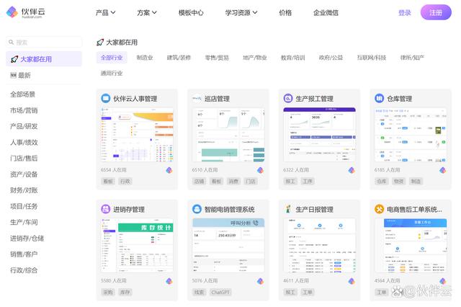461x307 pixels.
Task: Click the 生产日报管理 card title
Action: (x=314, y=210)
